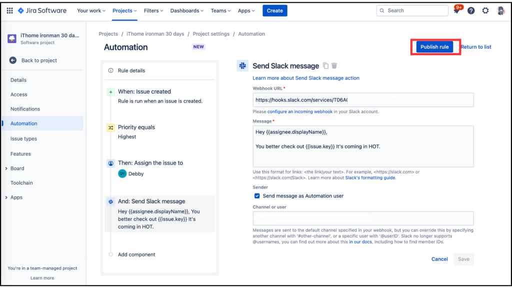This screenshot has width=512, height=288.
Task: Open the Apps dropdown in top bar
Action: pos(246,10)
